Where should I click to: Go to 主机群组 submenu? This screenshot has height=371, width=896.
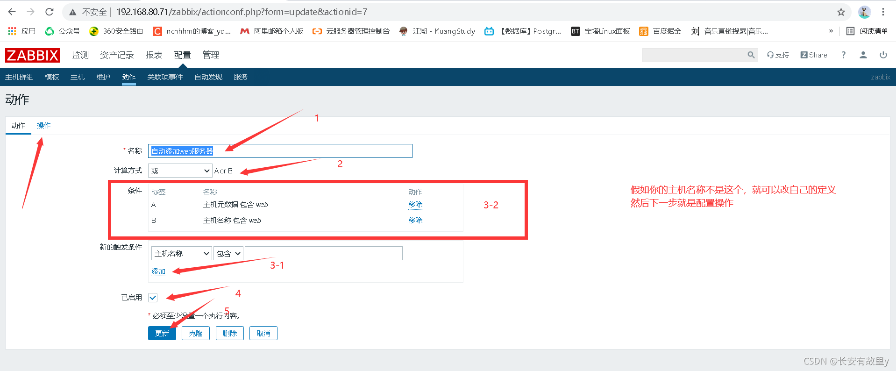coord(19,77)
